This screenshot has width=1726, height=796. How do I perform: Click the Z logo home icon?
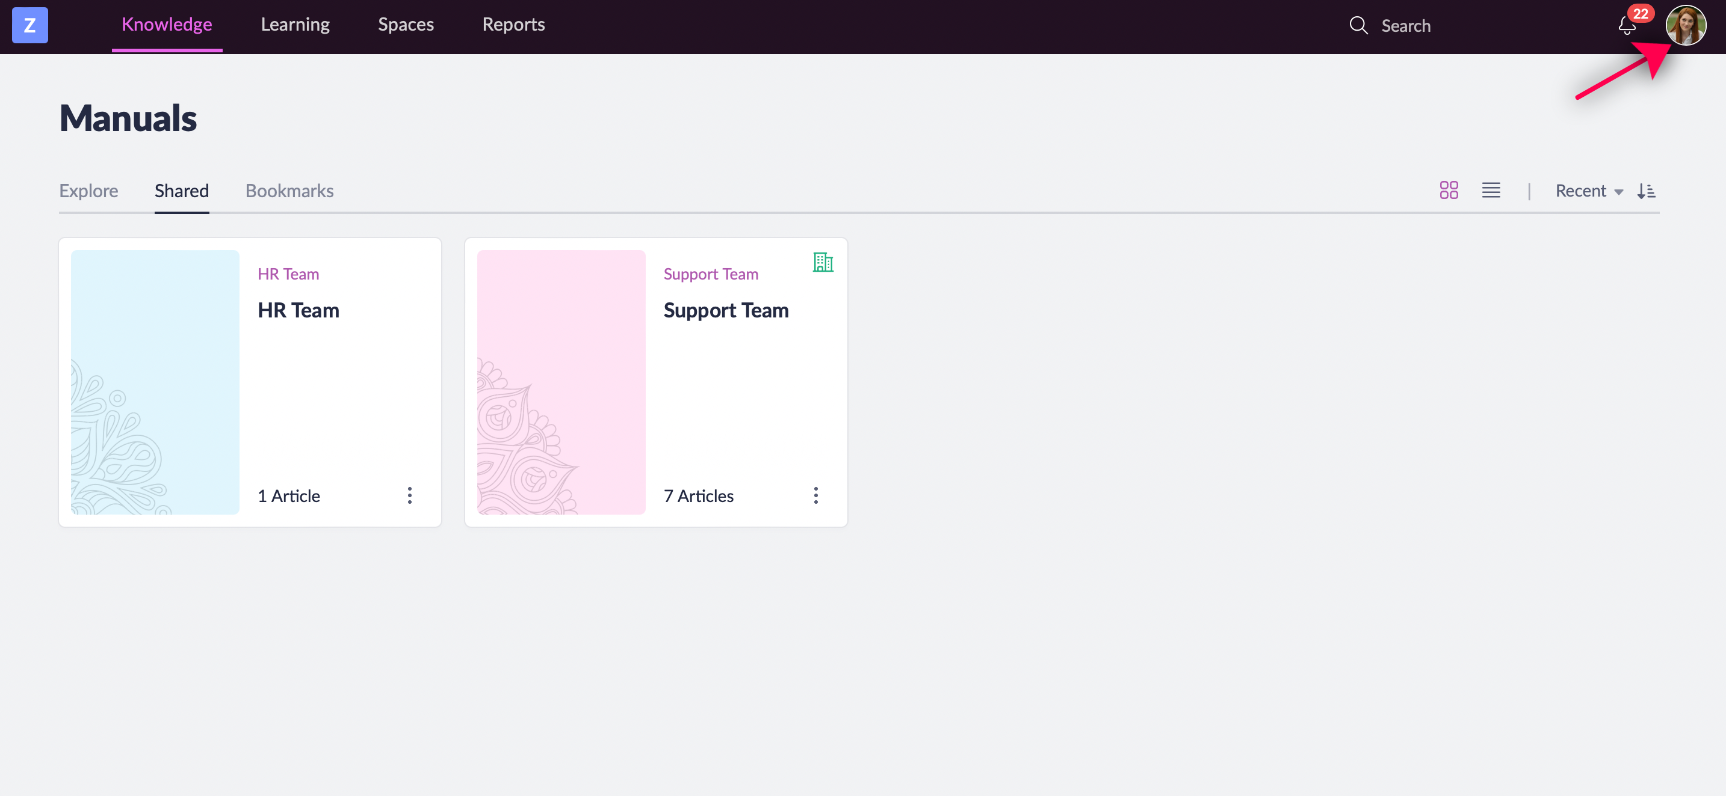click(29, 25)
